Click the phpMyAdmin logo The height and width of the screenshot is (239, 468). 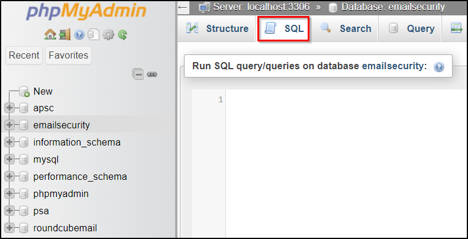pos(86,11)
